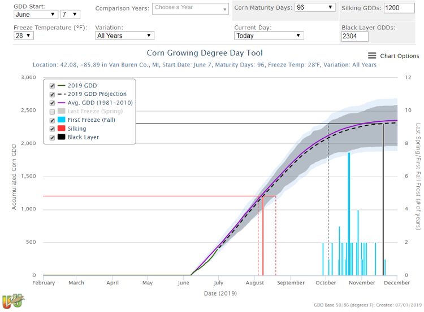The image size is (424, 312).
Task: Open the Comparison Years 'Choose a Year' dropdown
Action: 191,8
